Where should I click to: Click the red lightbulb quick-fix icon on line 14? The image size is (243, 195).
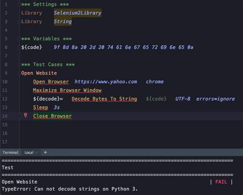pyautogui.click(x=26, y=115)
